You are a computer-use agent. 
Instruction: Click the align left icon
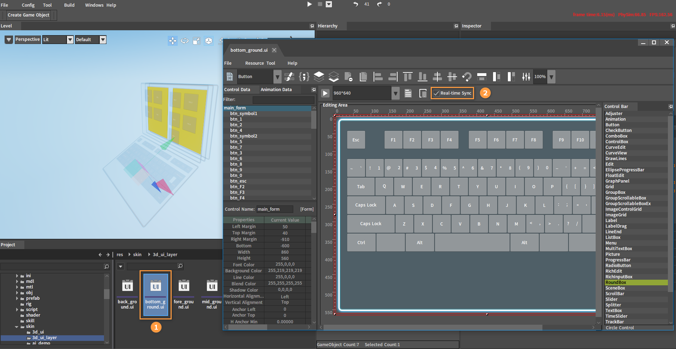[378, 77]
